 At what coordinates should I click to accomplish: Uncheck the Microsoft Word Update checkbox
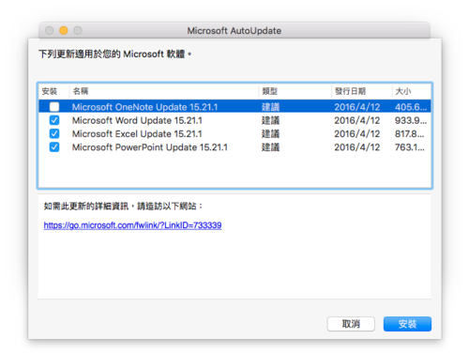(x=54, y=120)
